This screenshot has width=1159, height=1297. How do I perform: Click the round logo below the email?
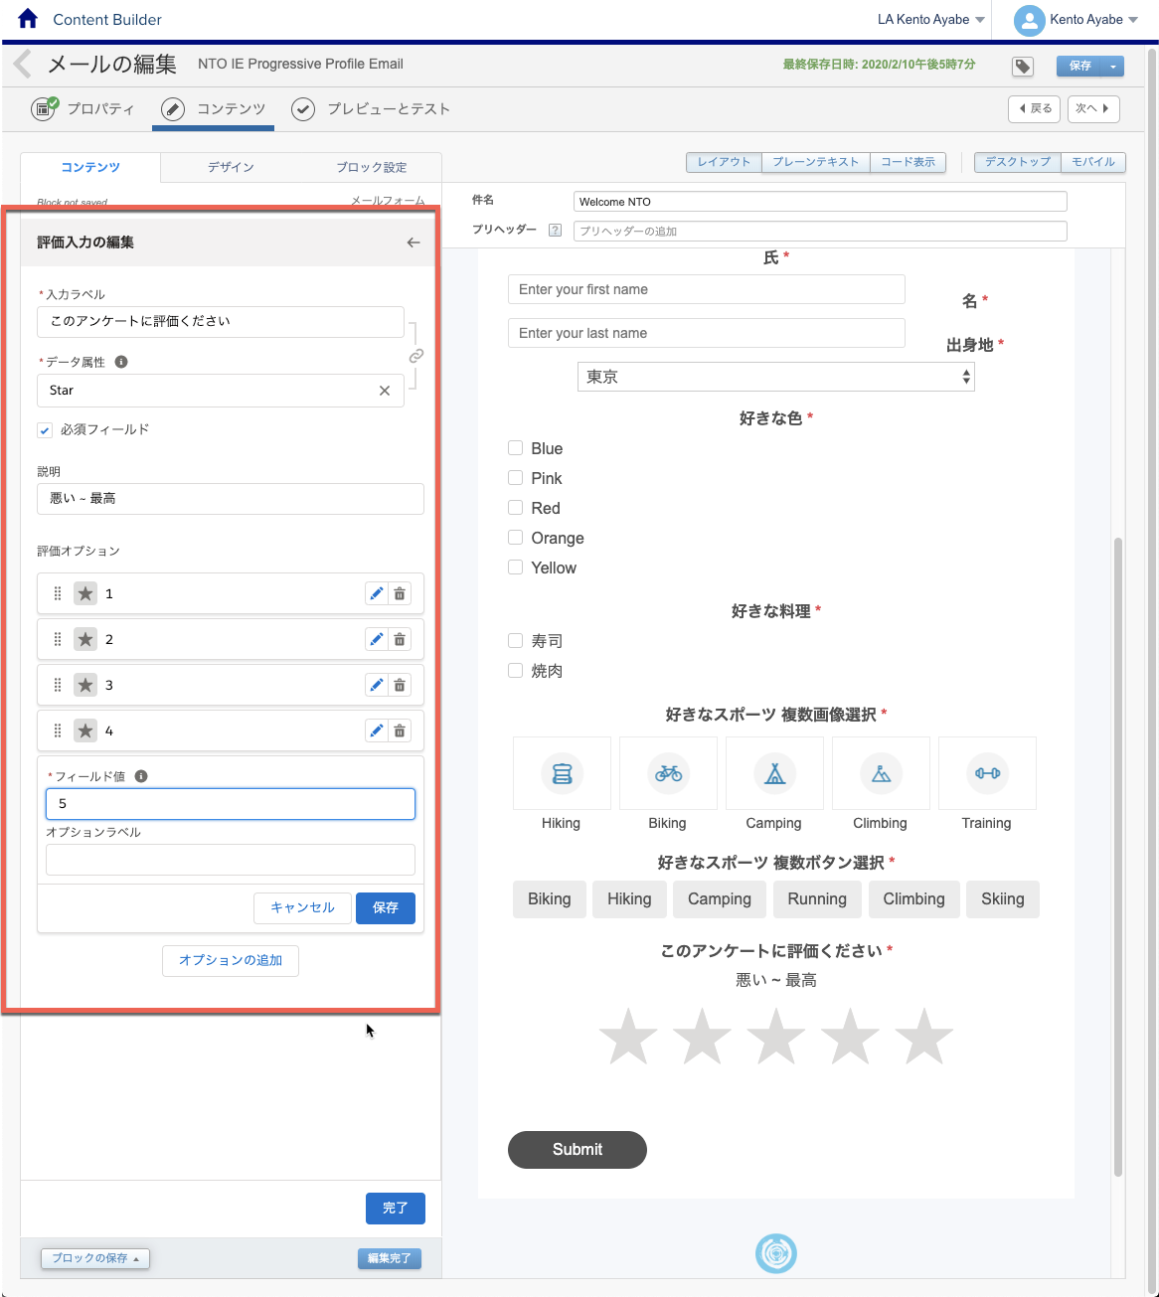pos(775,1253)
